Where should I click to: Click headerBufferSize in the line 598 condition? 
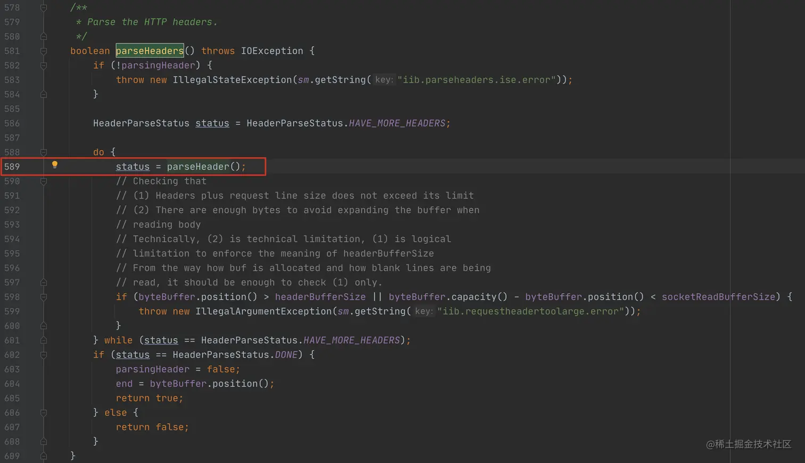point(321,297)
